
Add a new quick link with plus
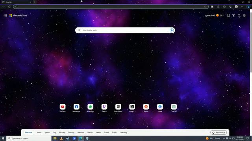pyautogui.click(x=188, y=109)
